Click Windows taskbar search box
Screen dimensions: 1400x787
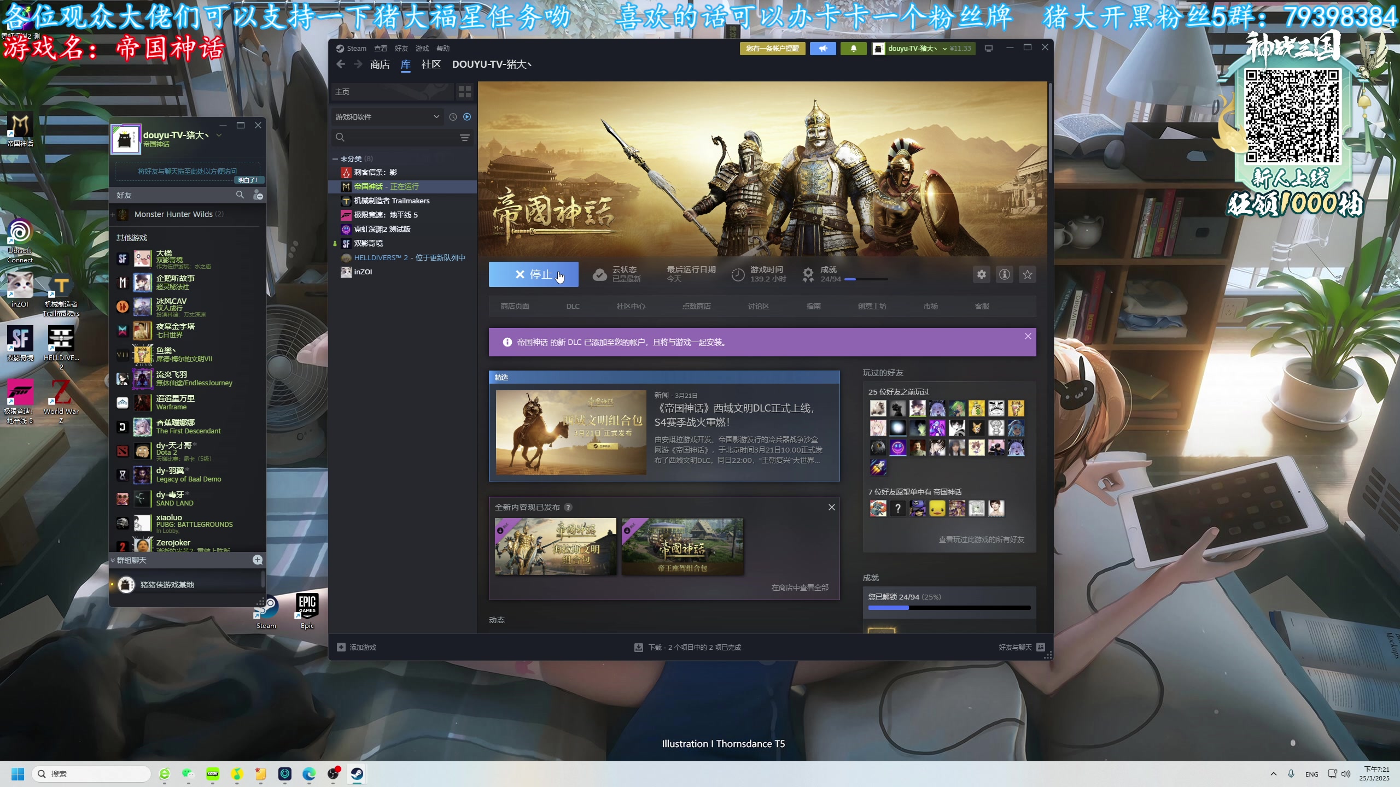tap(92, 774)
